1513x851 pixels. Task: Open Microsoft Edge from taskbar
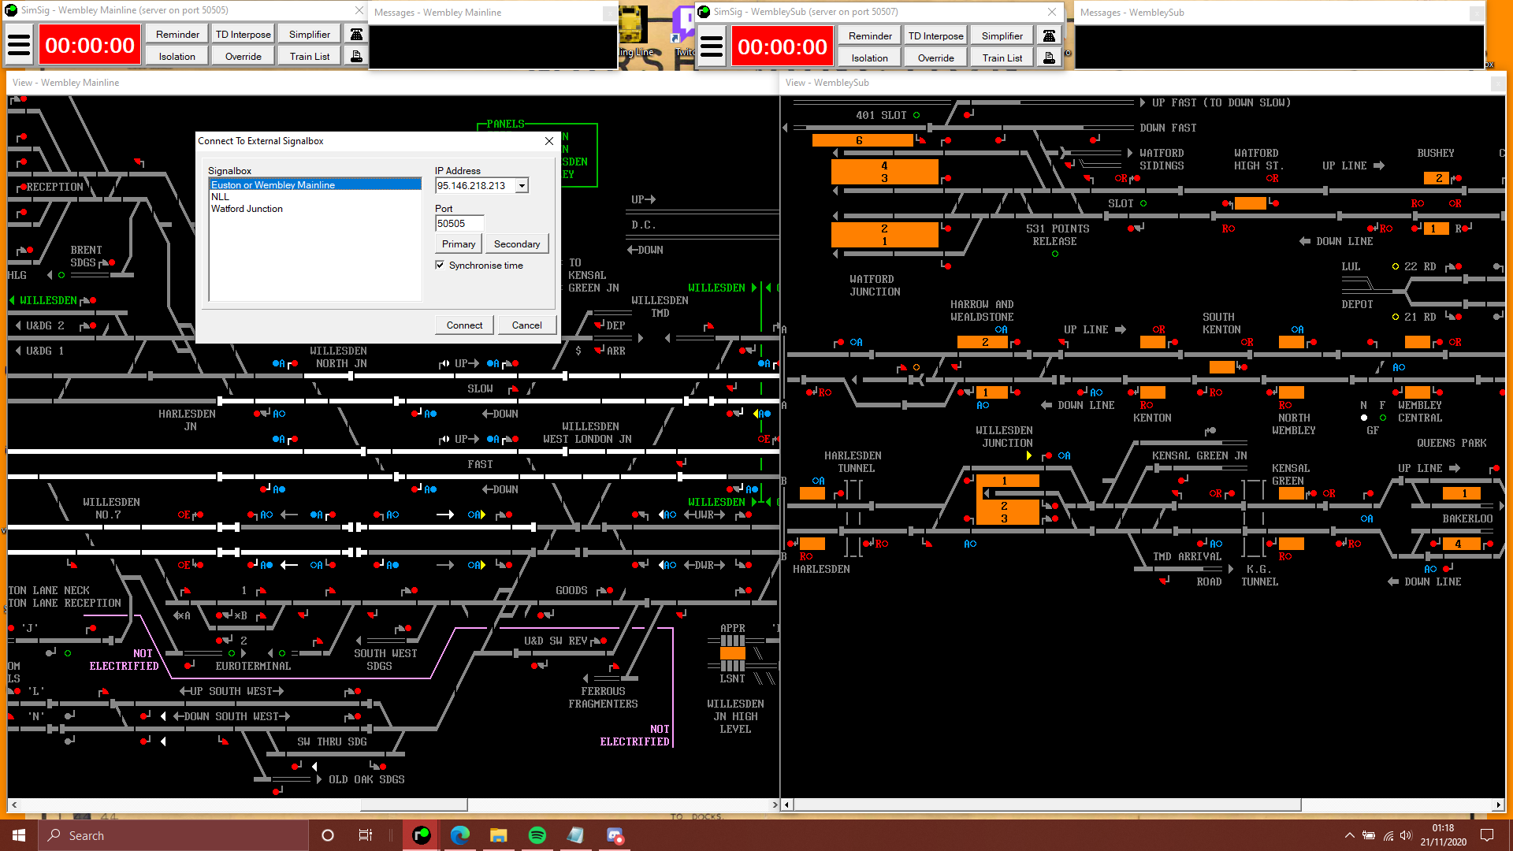coord(460,835)
